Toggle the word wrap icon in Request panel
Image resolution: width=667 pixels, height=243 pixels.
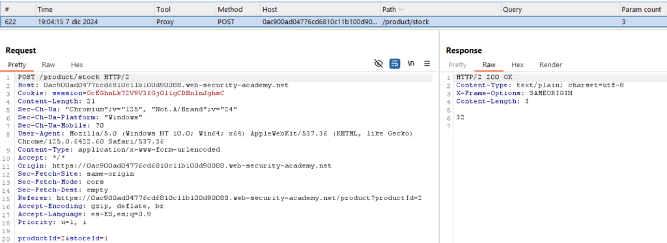coord(395,64)
